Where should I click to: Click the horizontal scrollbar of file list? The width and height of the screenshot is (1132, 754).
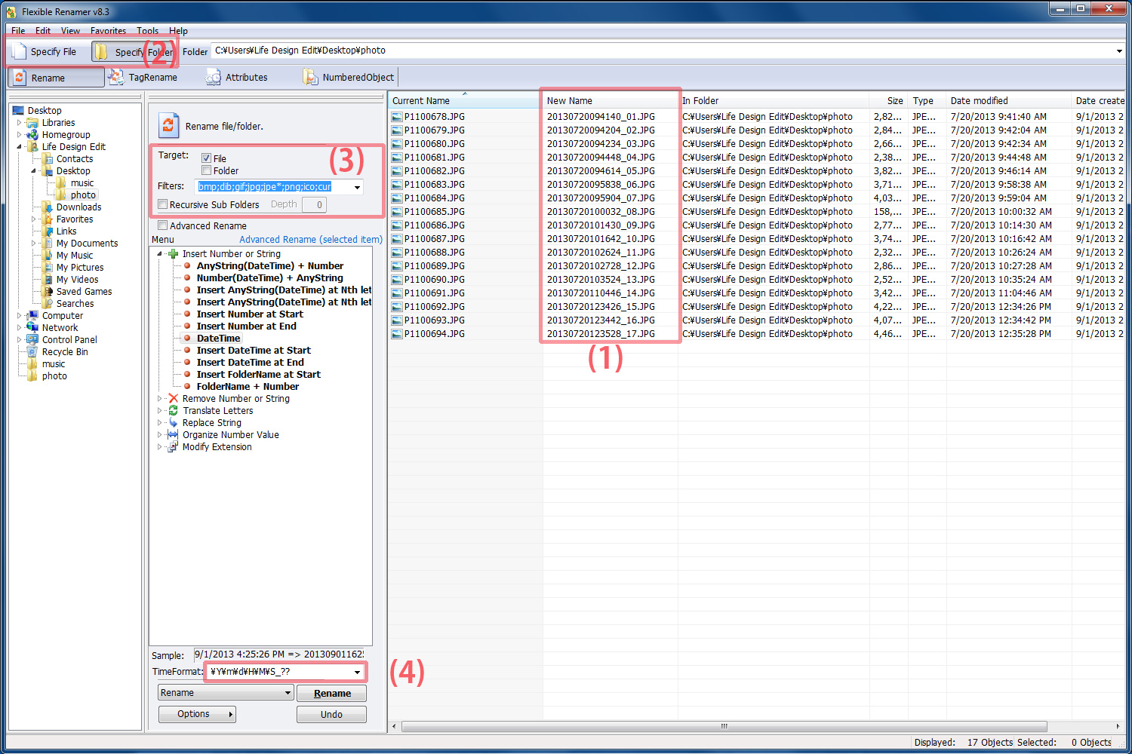(x=724, y=726)
